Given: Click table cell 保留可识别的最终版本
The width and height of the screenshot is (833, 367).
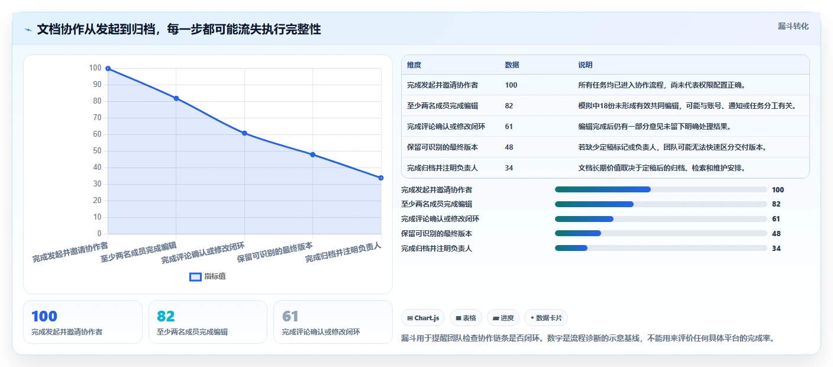Looking at the screenshot, I should tap(443, 147).
